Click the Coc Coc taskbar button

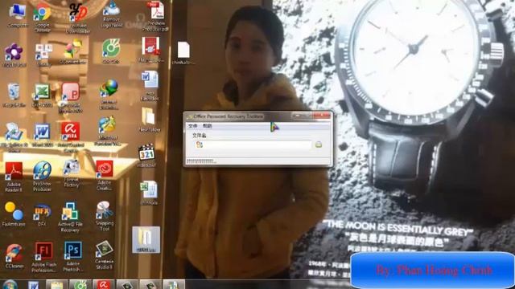coord(80,284)
